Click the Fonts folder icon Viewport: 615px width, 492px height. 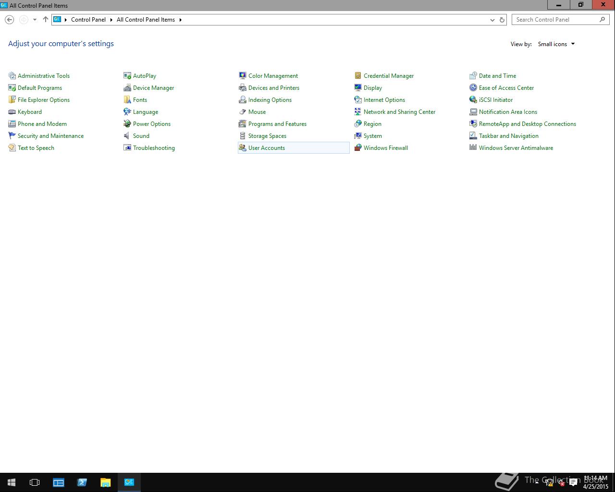click(x=127, y=100)
